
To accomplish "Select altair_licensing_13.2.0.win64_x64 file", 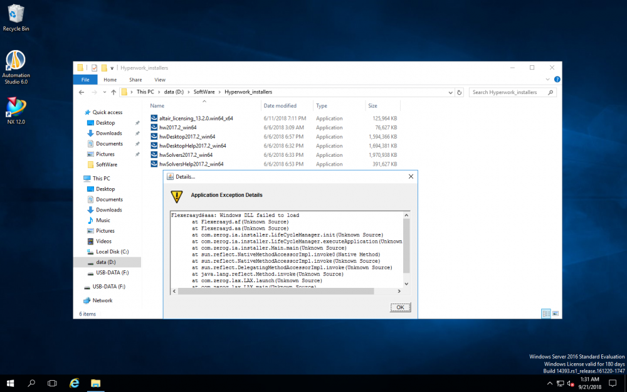I will point(196,119).
